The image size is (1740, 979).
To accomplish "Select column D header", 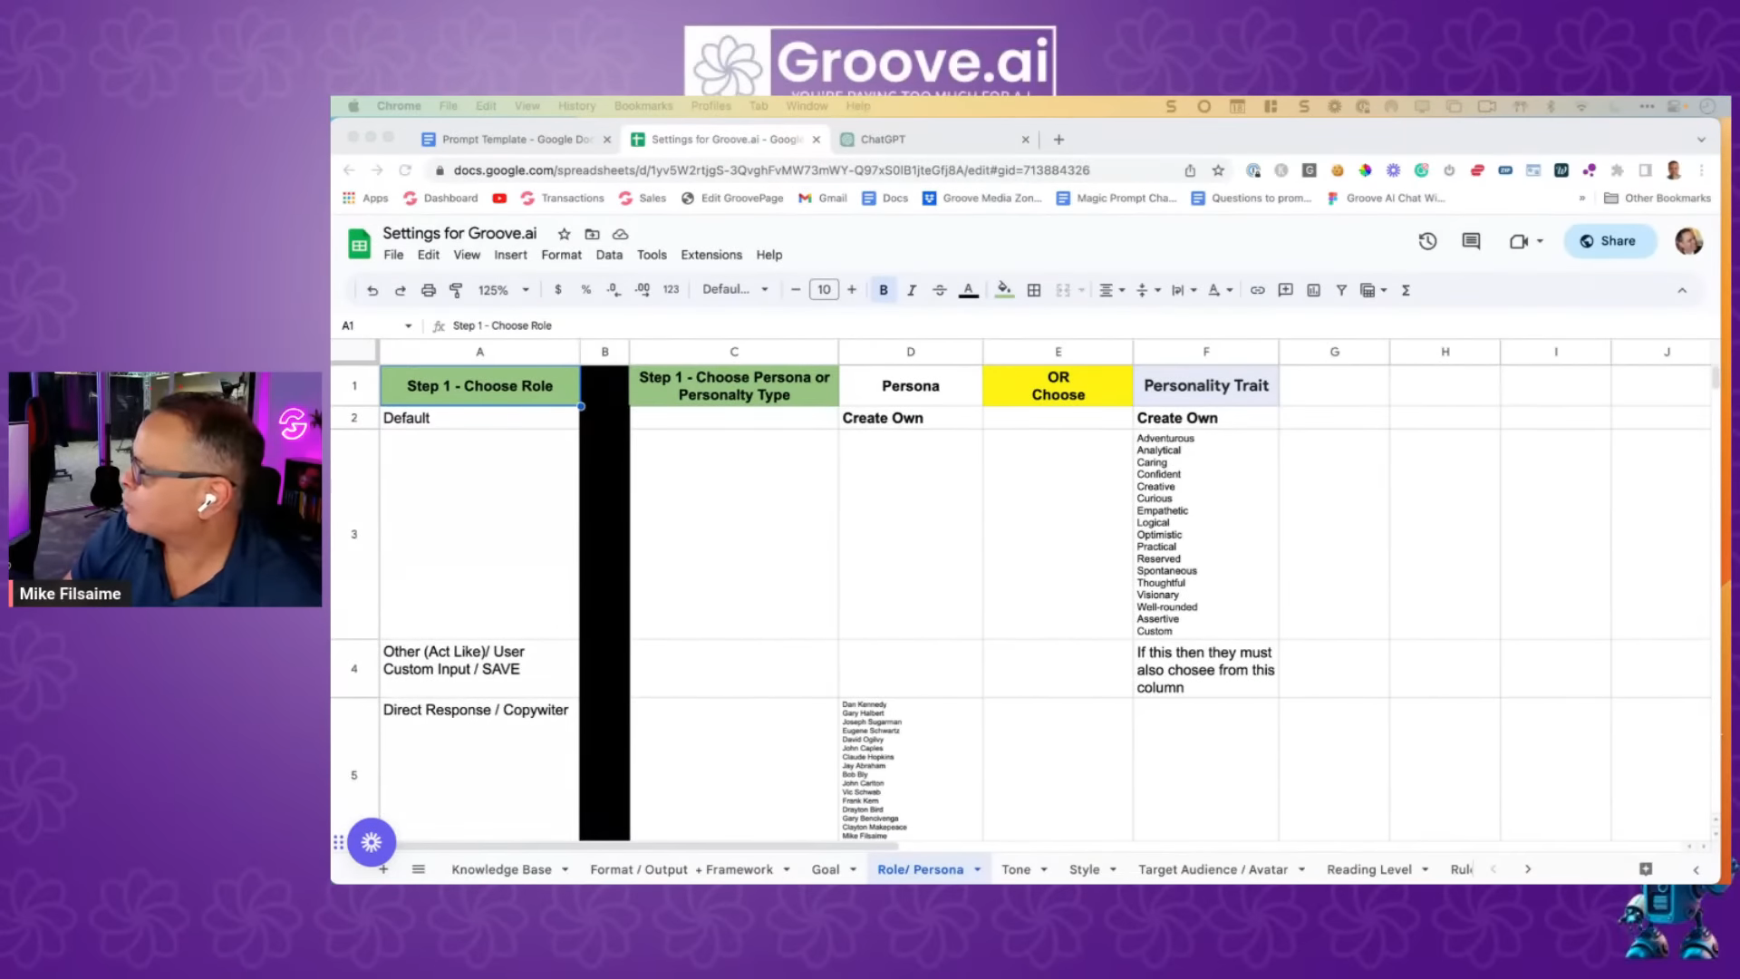I will pyautogui.click(x=911, y=352).
